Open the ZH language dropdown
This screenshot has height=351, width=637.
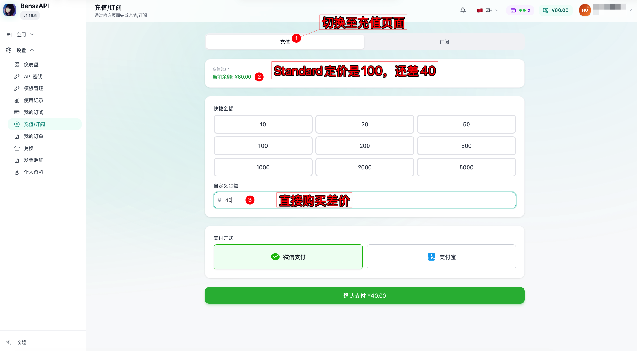point(488,10)
